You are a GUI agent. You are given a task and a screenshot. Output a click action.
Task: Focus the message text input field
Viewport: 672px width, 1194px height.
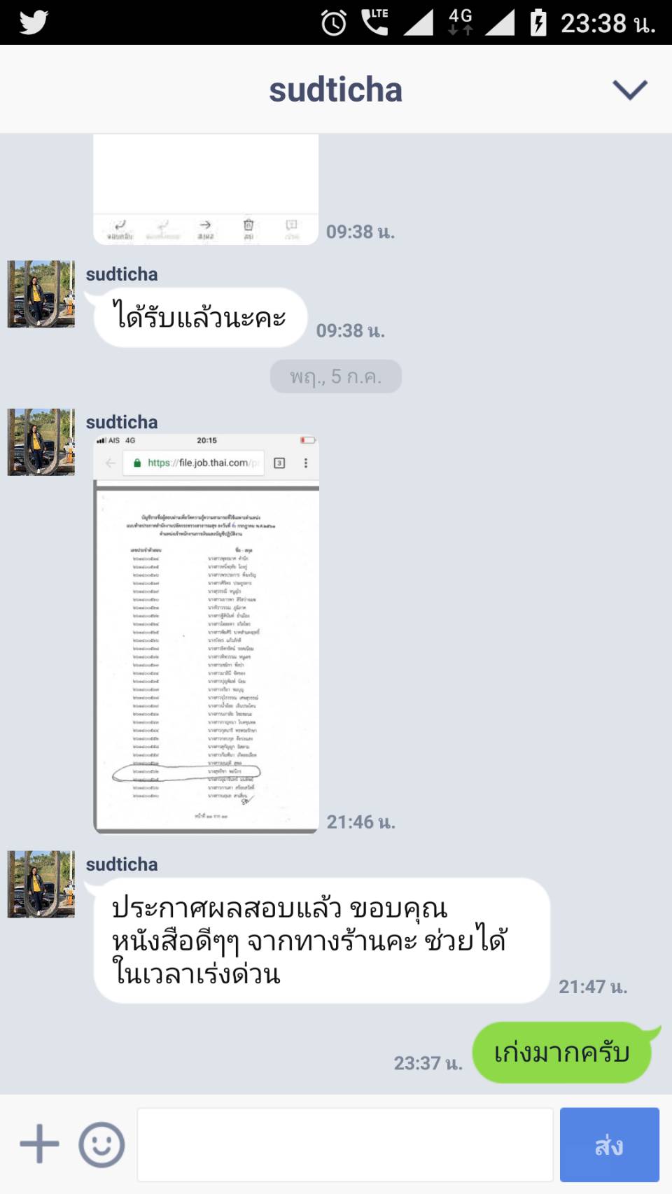[345, 1144]
